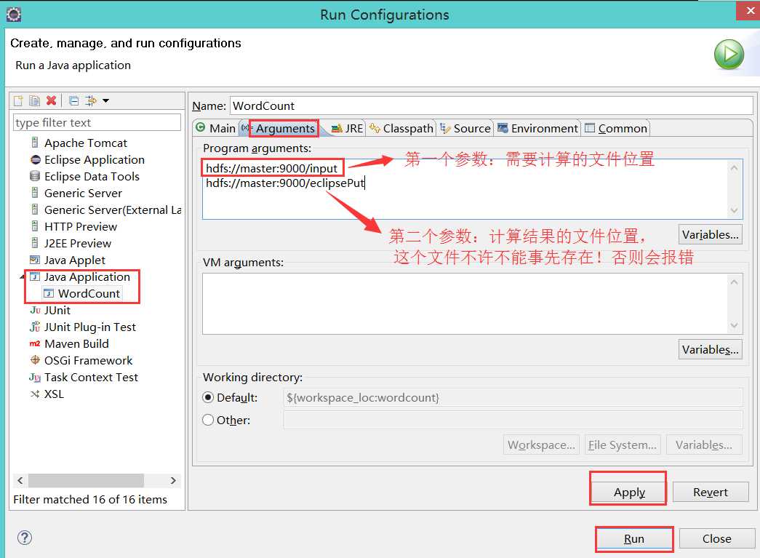Click the JUnit icon
The width and height of the screenshot is (760, 558).
[x=35, y=310]
